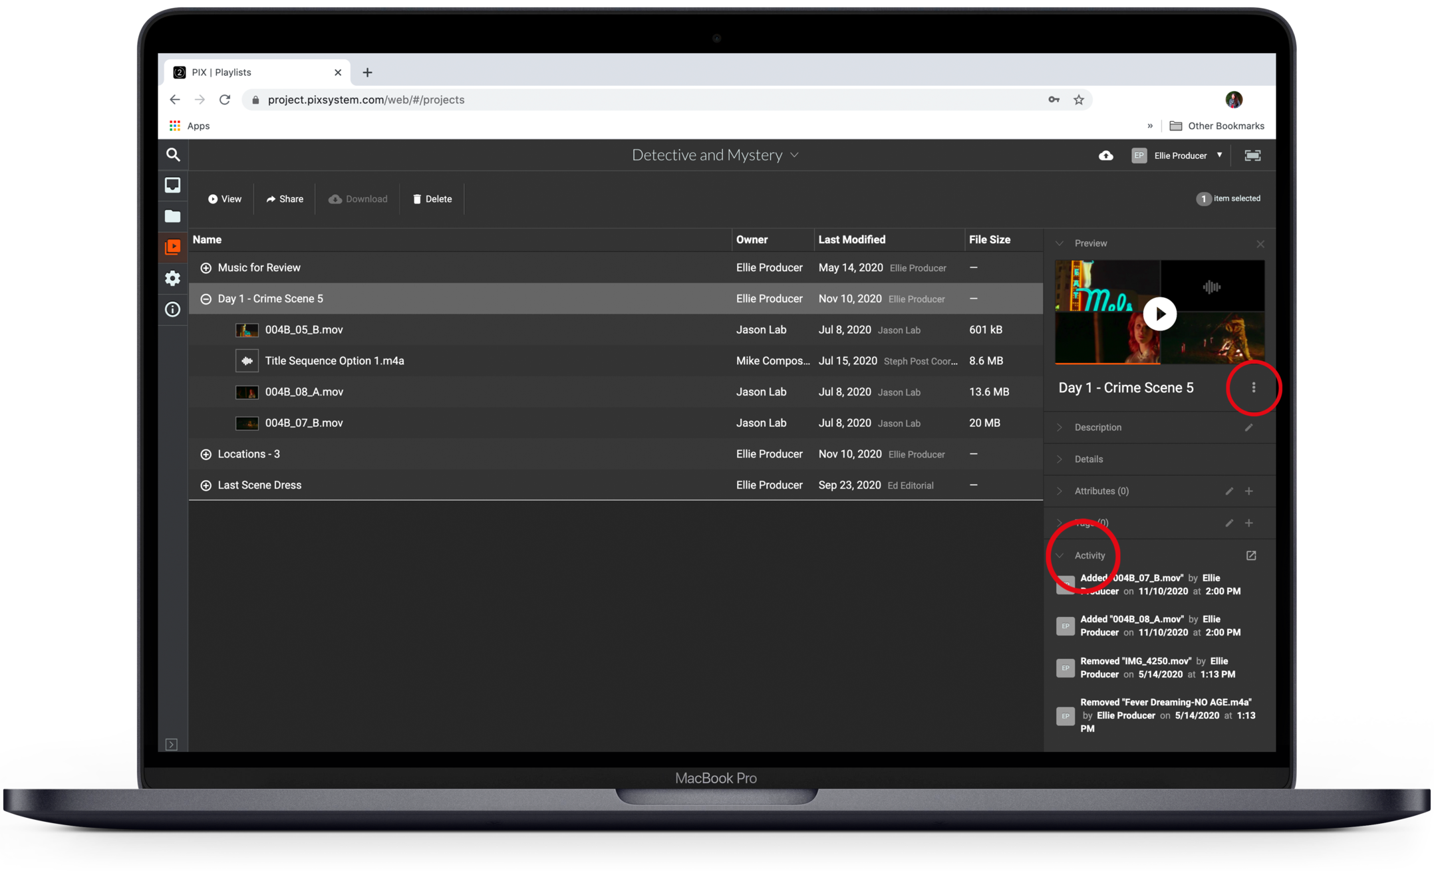This screenshot has height=871, width=1434.
Task: Click the info icon in sidebar
Action: (x=173, y=309)
